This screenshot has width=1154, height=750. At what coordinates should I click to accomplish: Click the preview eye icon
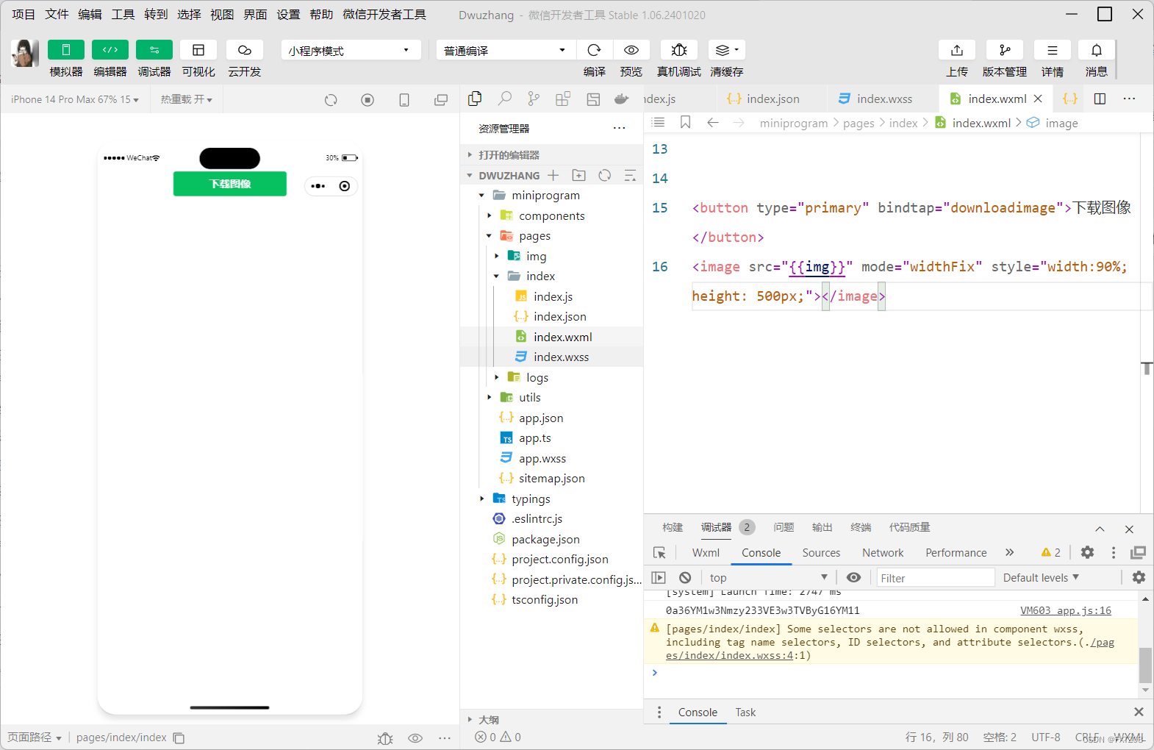[631, 50]
